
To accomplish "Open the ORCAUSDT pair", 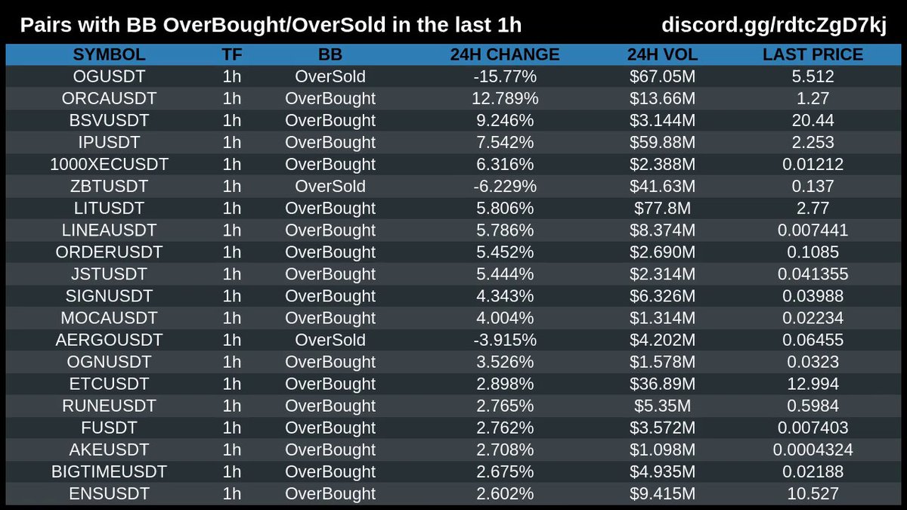I will 110,99.
